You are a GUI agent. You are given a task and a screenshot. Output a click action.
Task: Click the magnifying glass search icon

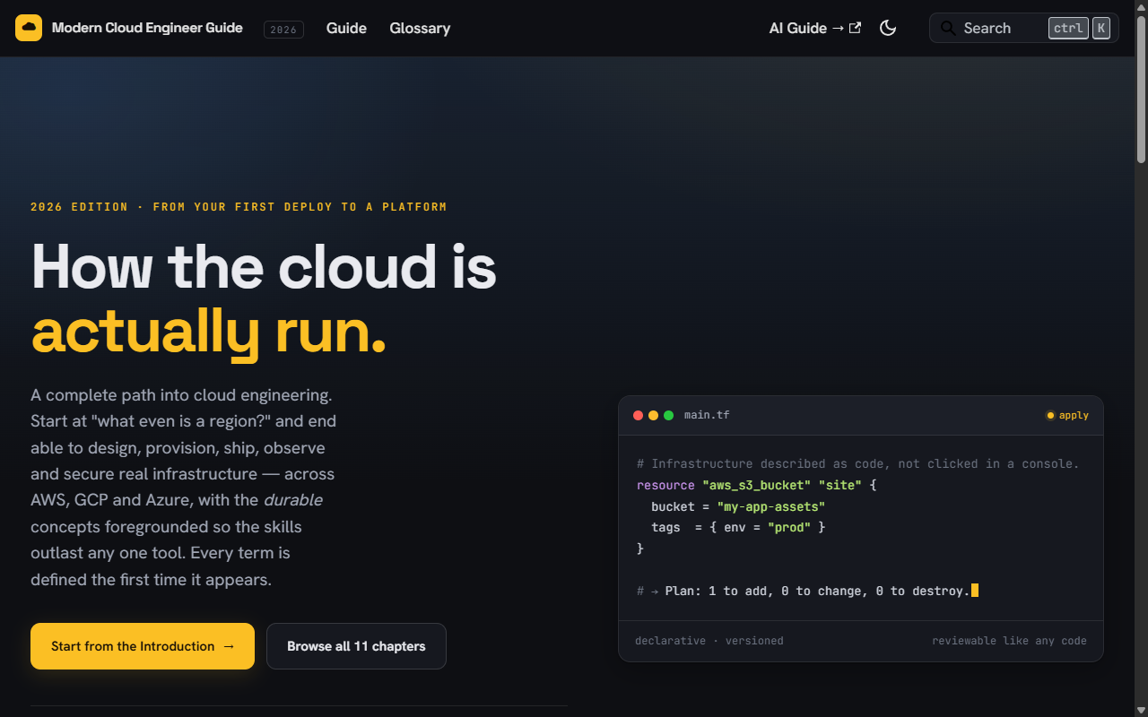click(947, 28)
